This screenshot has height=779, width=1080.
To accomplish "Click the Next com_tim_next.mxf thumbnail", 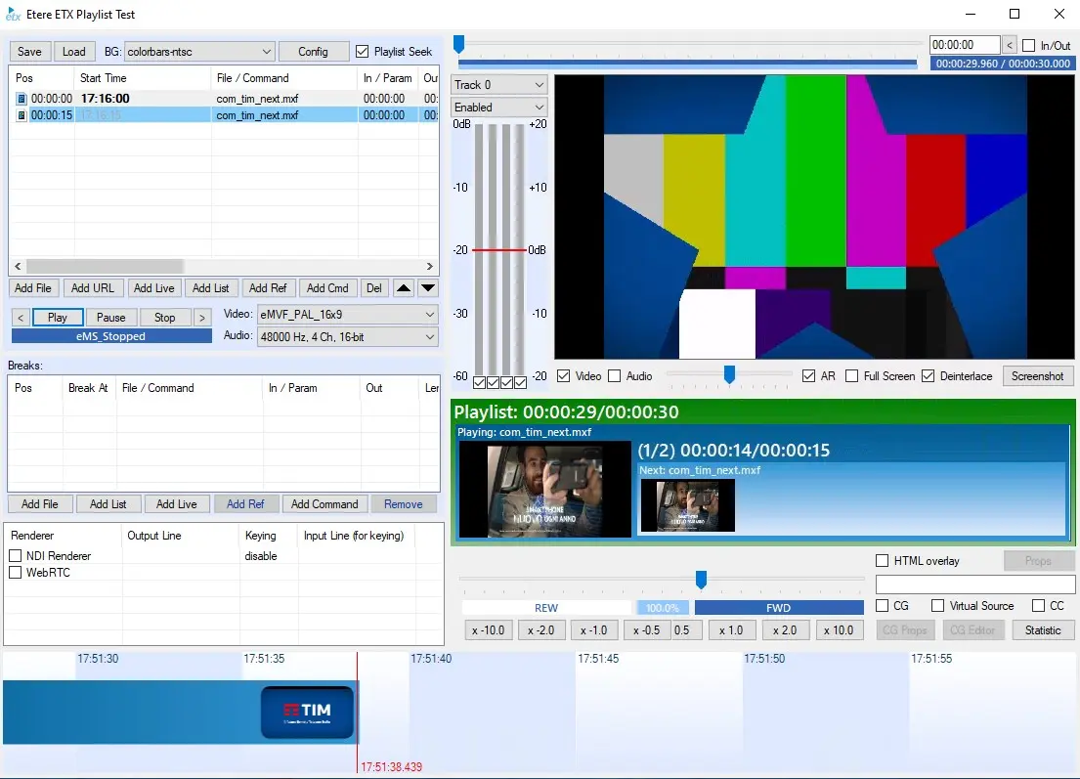I will click(x=687, y=505).
